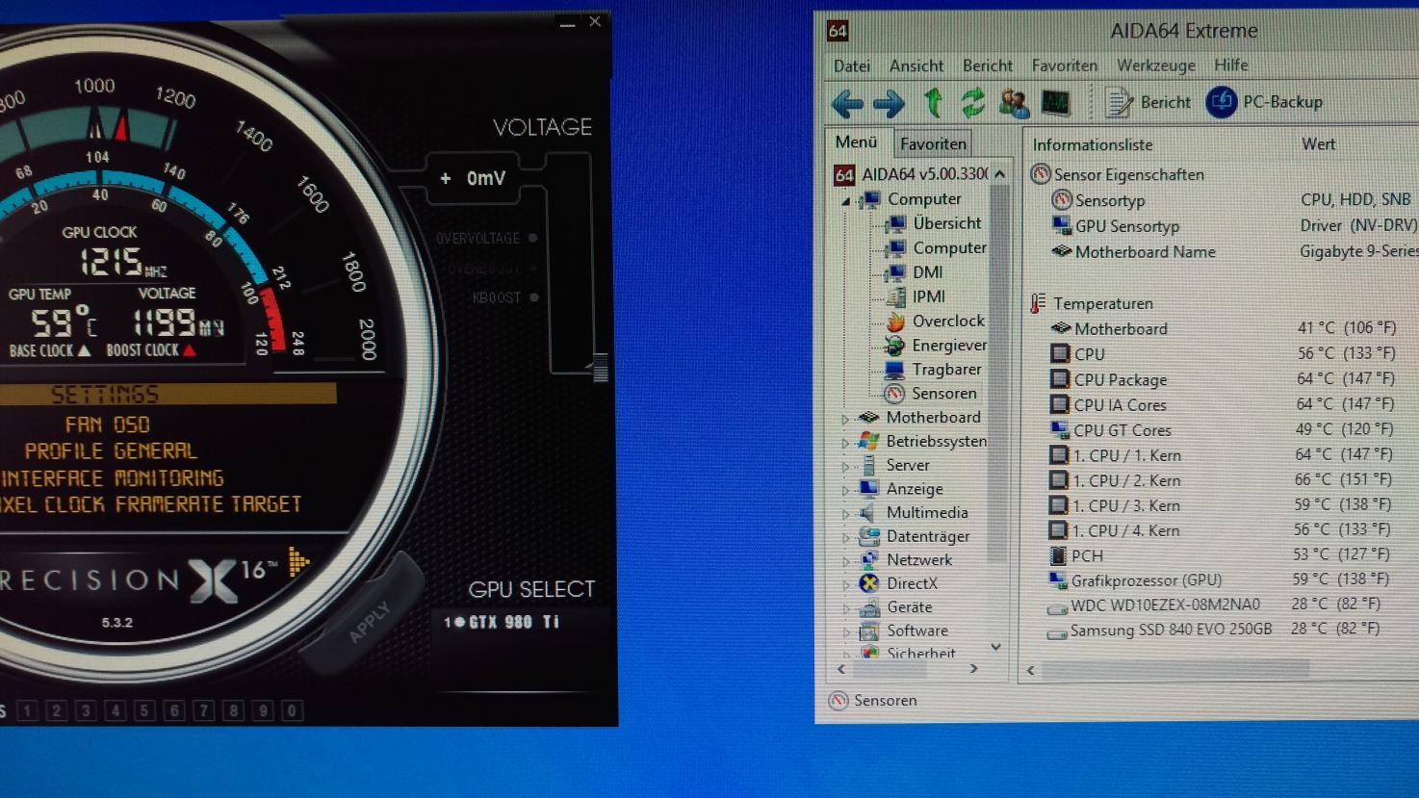Click the Geräte tree icon
Screen dimensions: 1419x798
pyautogui.click(x=869, y=607)
